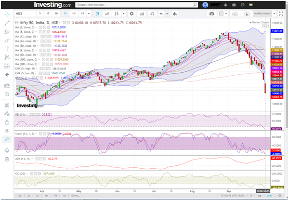Toggle stay in drawing mode

[x=7, y=114]
